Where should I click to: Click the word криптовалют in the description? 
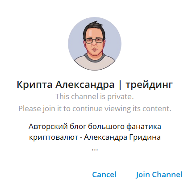coord(54,137)
